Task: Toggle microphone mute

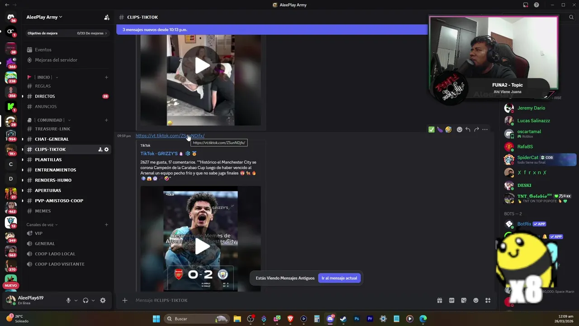Action: 68,300
